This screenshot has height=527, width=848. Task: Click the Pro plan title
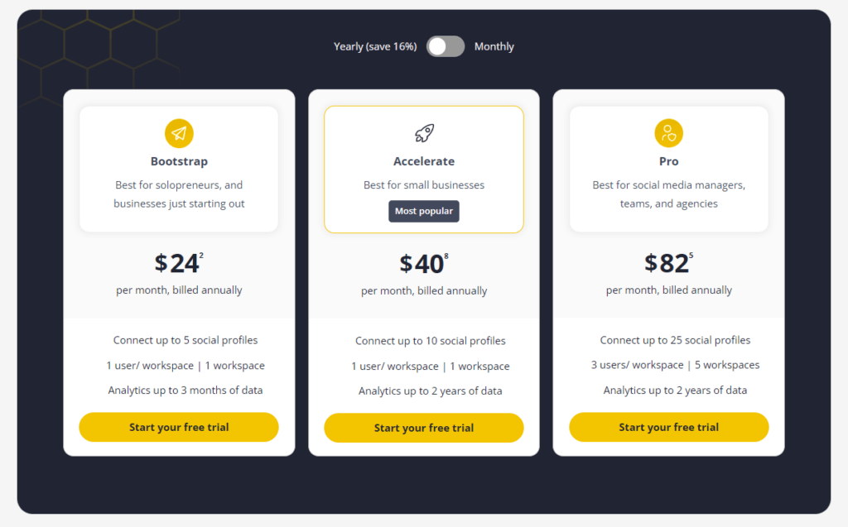[x=669, y=161]
